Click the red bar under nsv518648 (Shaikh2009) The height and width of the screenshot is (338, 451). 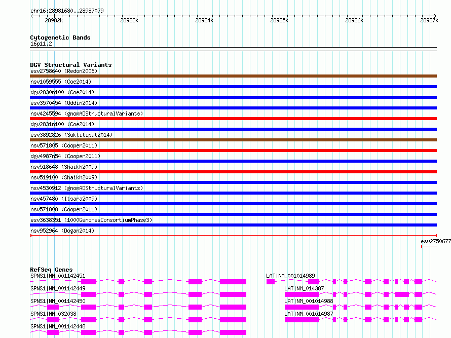point(233,172)
